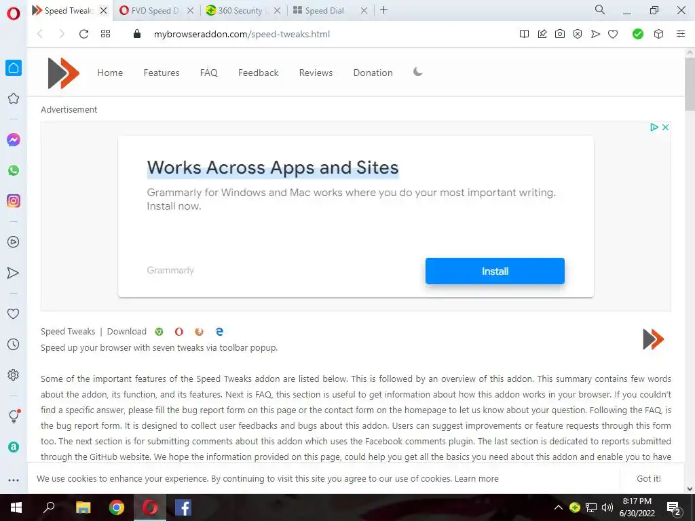The image size is (695, 521).
Task: Open Opera main menu logo
Action: [x=14, y=14]
